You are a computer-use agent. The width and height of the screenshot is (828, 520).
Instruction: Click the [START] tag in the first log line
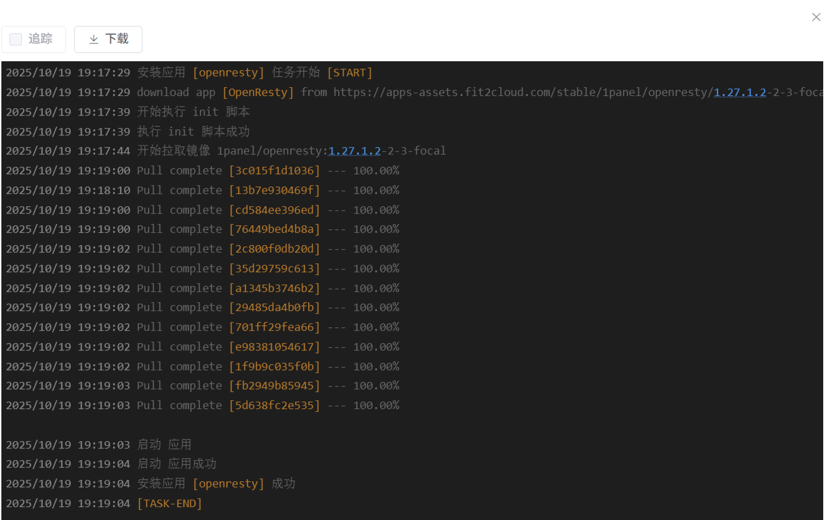tap(350, 73)
